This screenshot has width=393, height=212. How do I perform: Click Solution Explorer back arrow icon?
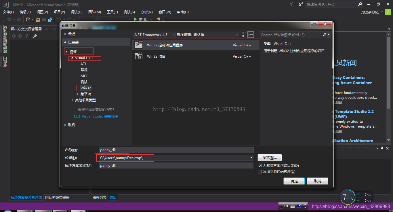[x=14, y=36]
